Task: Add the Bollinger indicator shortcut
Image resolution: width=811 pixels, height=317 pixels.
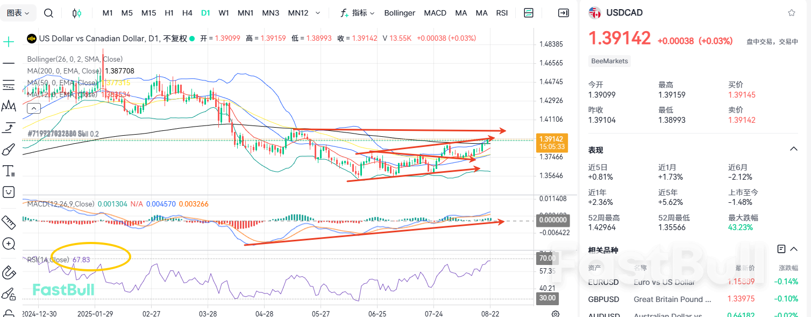Action: click(400, 13)
